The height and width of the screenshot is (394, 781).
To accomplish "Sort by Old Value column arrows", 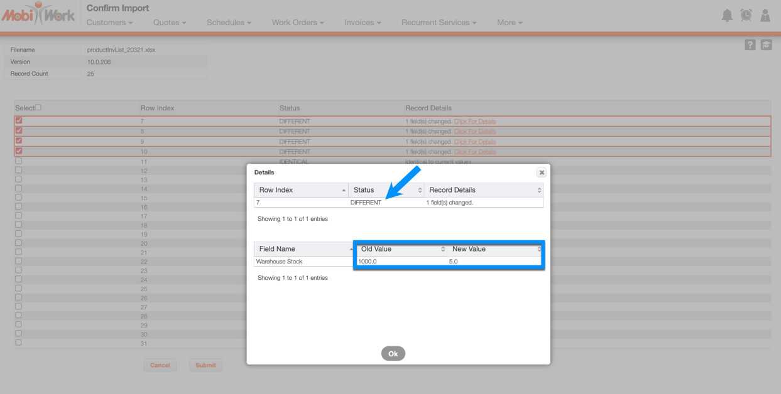I will (443, 249).
